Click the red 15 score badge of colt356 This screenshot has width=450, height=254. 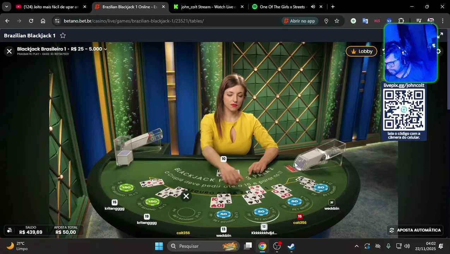pyautogui.click(x=300, y=217)
